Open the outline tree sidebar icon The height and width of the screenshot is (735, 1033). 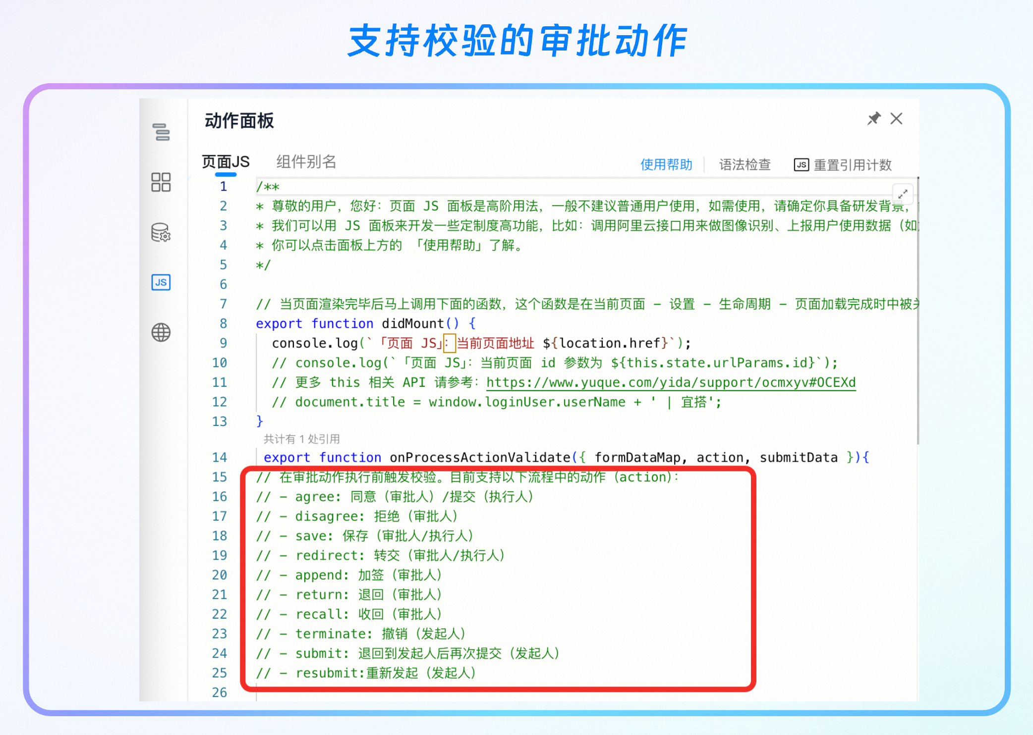[161, 132]
